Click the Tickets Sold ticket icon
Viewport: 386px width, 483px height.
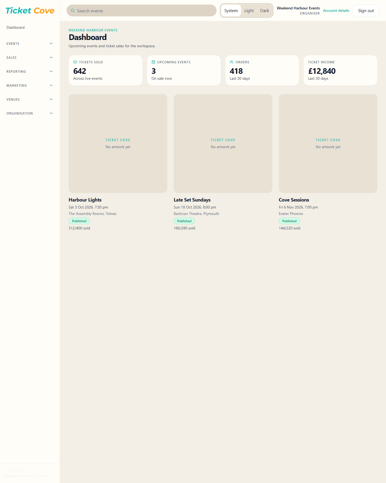tap(75, 62)
